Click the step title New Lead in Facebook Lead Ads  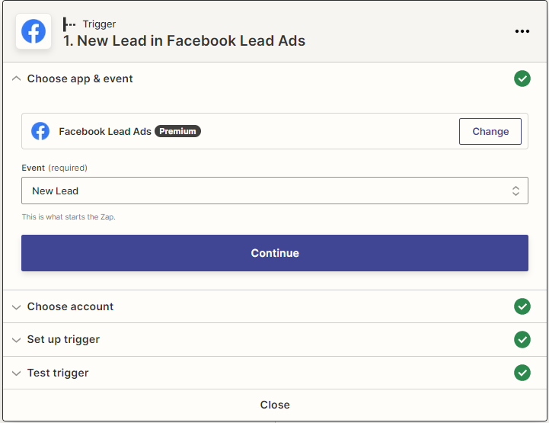(184, 40)
